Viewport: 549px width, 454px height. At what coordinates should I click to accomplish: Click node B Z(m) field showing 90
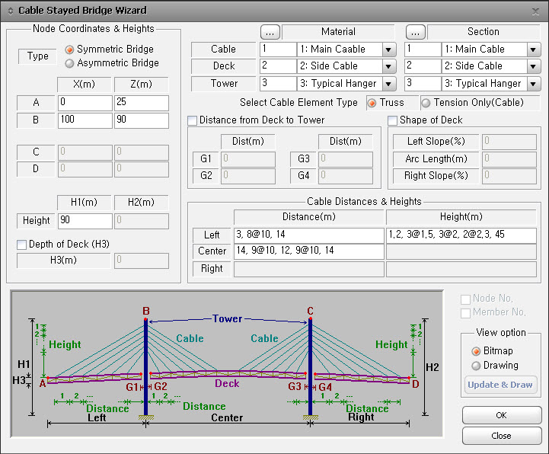[141, 120]
